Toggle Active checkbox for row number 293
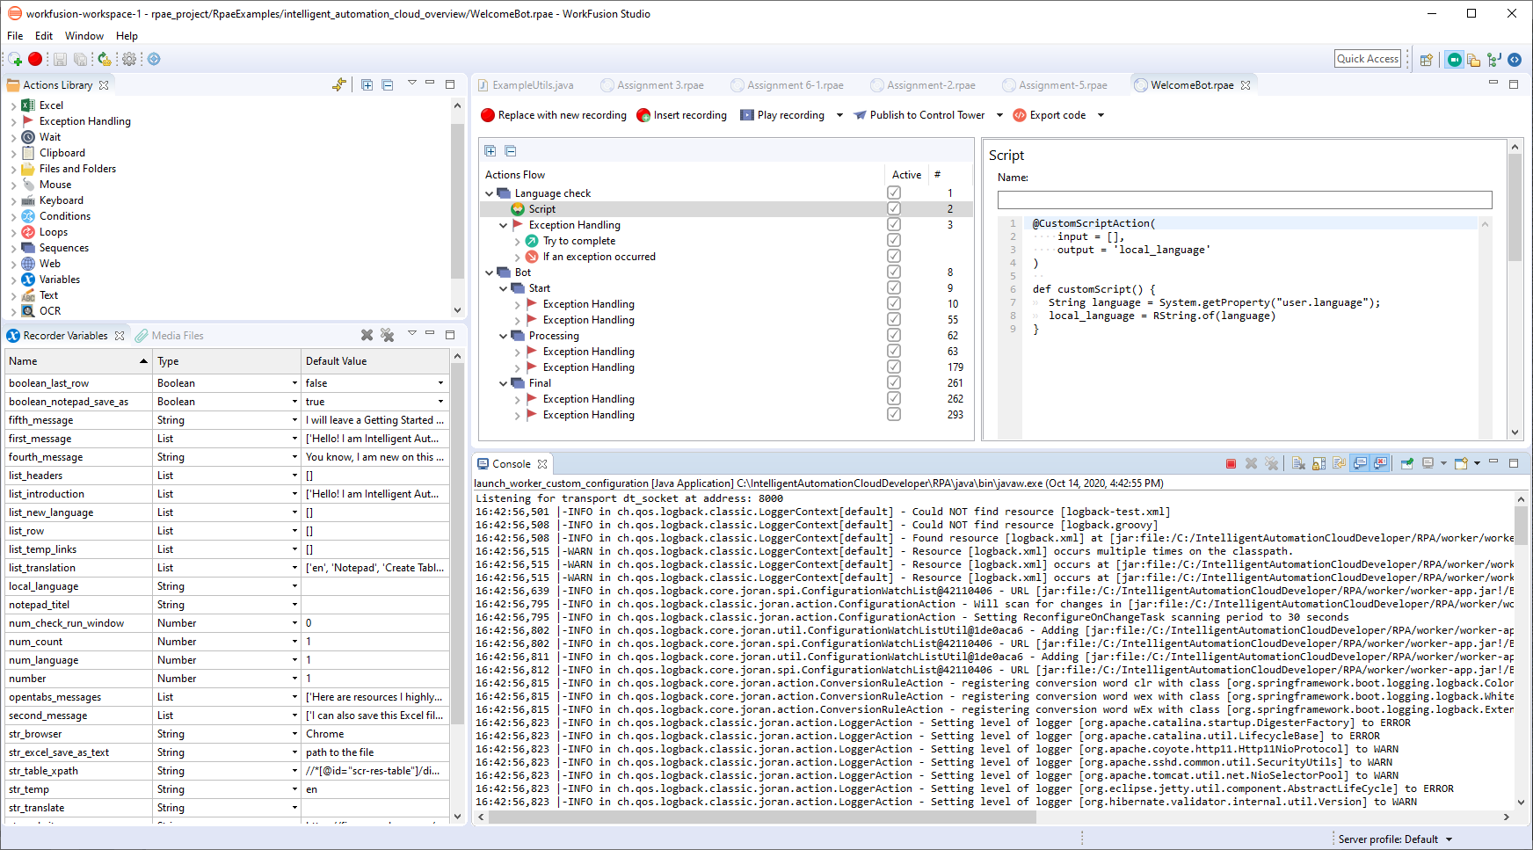The height and width of the screenshot is (850, 1533). click(x=894, y=414)
